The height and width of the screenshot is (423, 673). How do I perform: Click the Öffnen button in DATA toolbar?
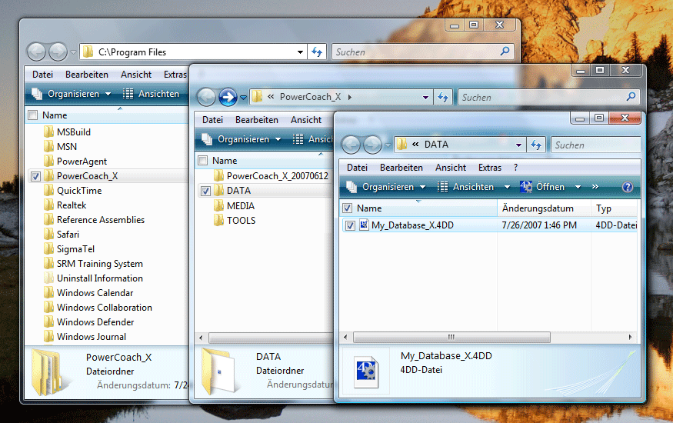[x=542, y=187]
